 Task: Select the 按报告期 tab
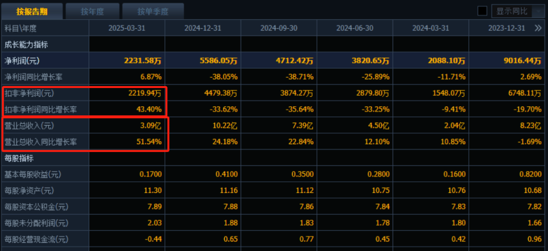pos(32,11)
